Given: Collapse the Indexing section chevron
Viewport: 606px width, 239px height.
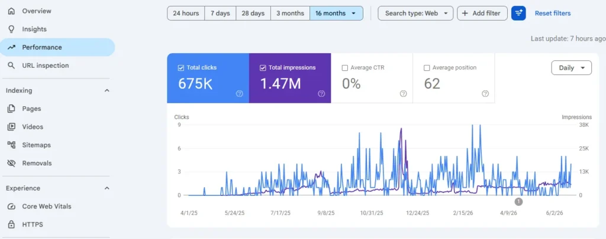Looking at the screenshot, I should point(107,91).
